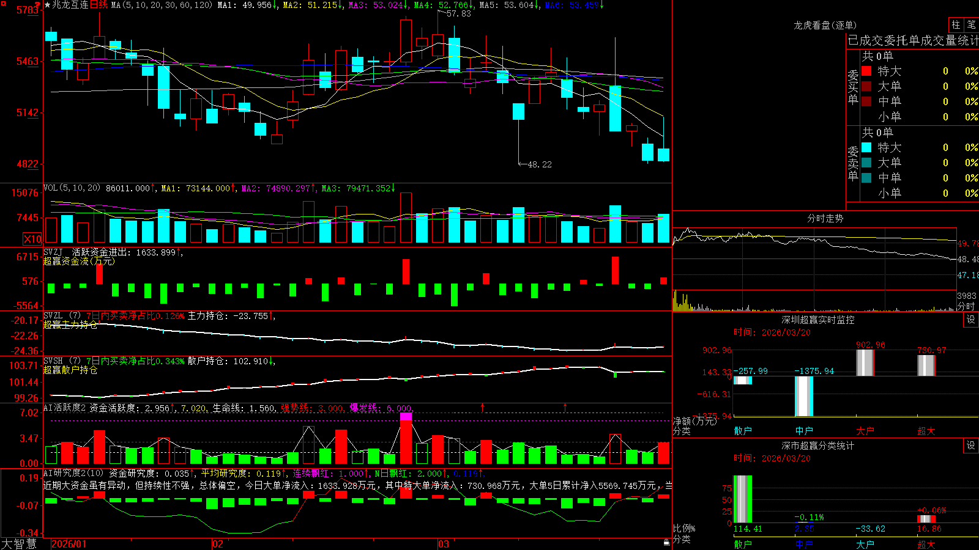Click the 大户 bar labeled 902.96
Screen dimensions: 979x550
(865, 362)
